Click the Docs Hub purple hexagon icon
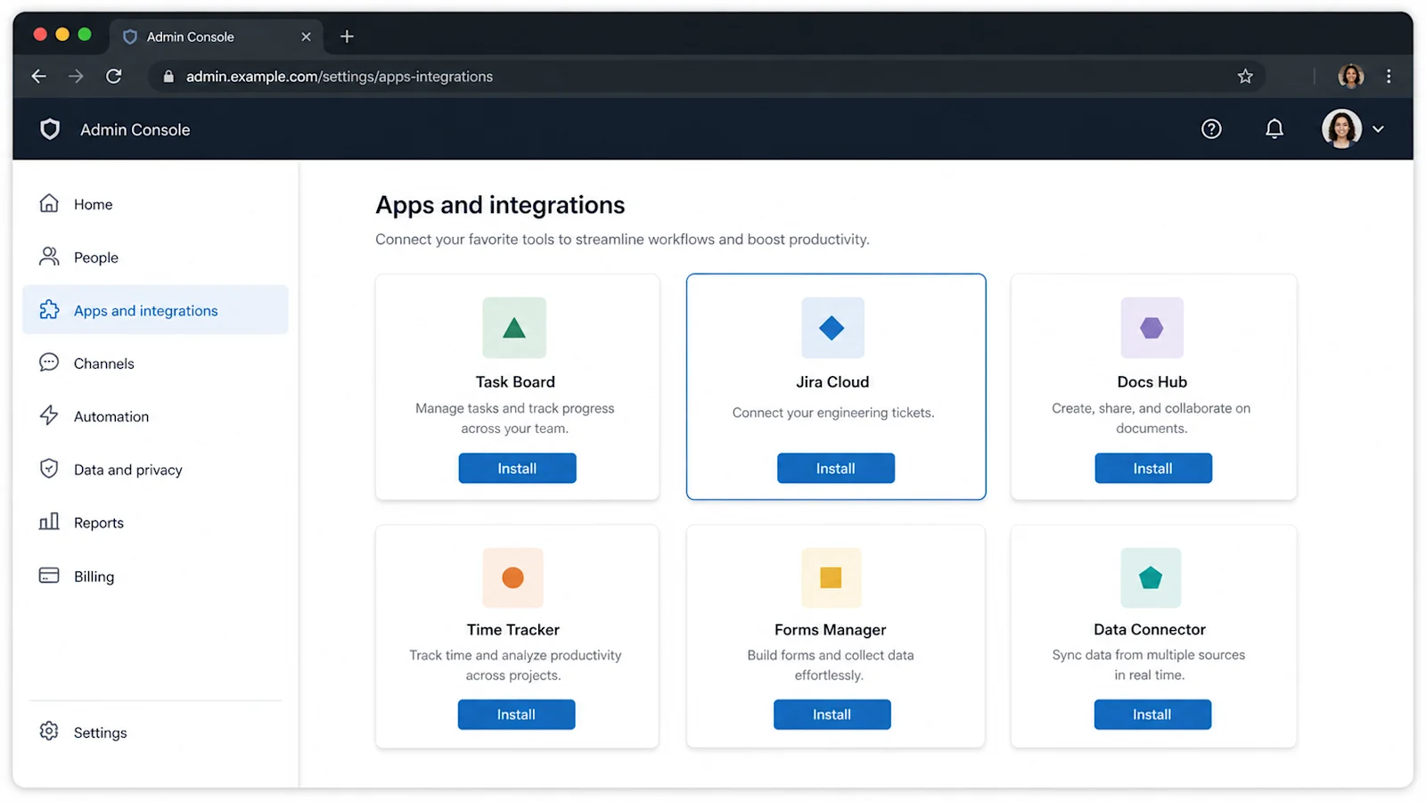Image resolution: width=1426 pixels, height=802 pixels. [1151, 328]
